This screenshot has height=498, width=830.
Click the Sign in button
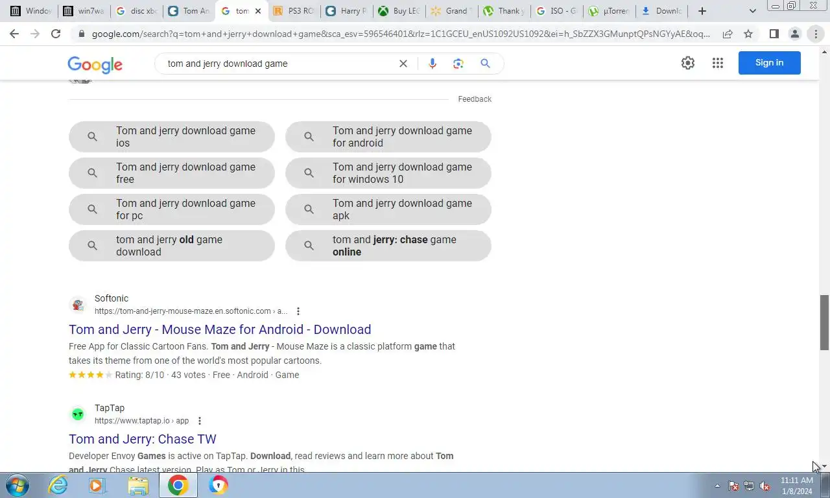pos(770,63)
